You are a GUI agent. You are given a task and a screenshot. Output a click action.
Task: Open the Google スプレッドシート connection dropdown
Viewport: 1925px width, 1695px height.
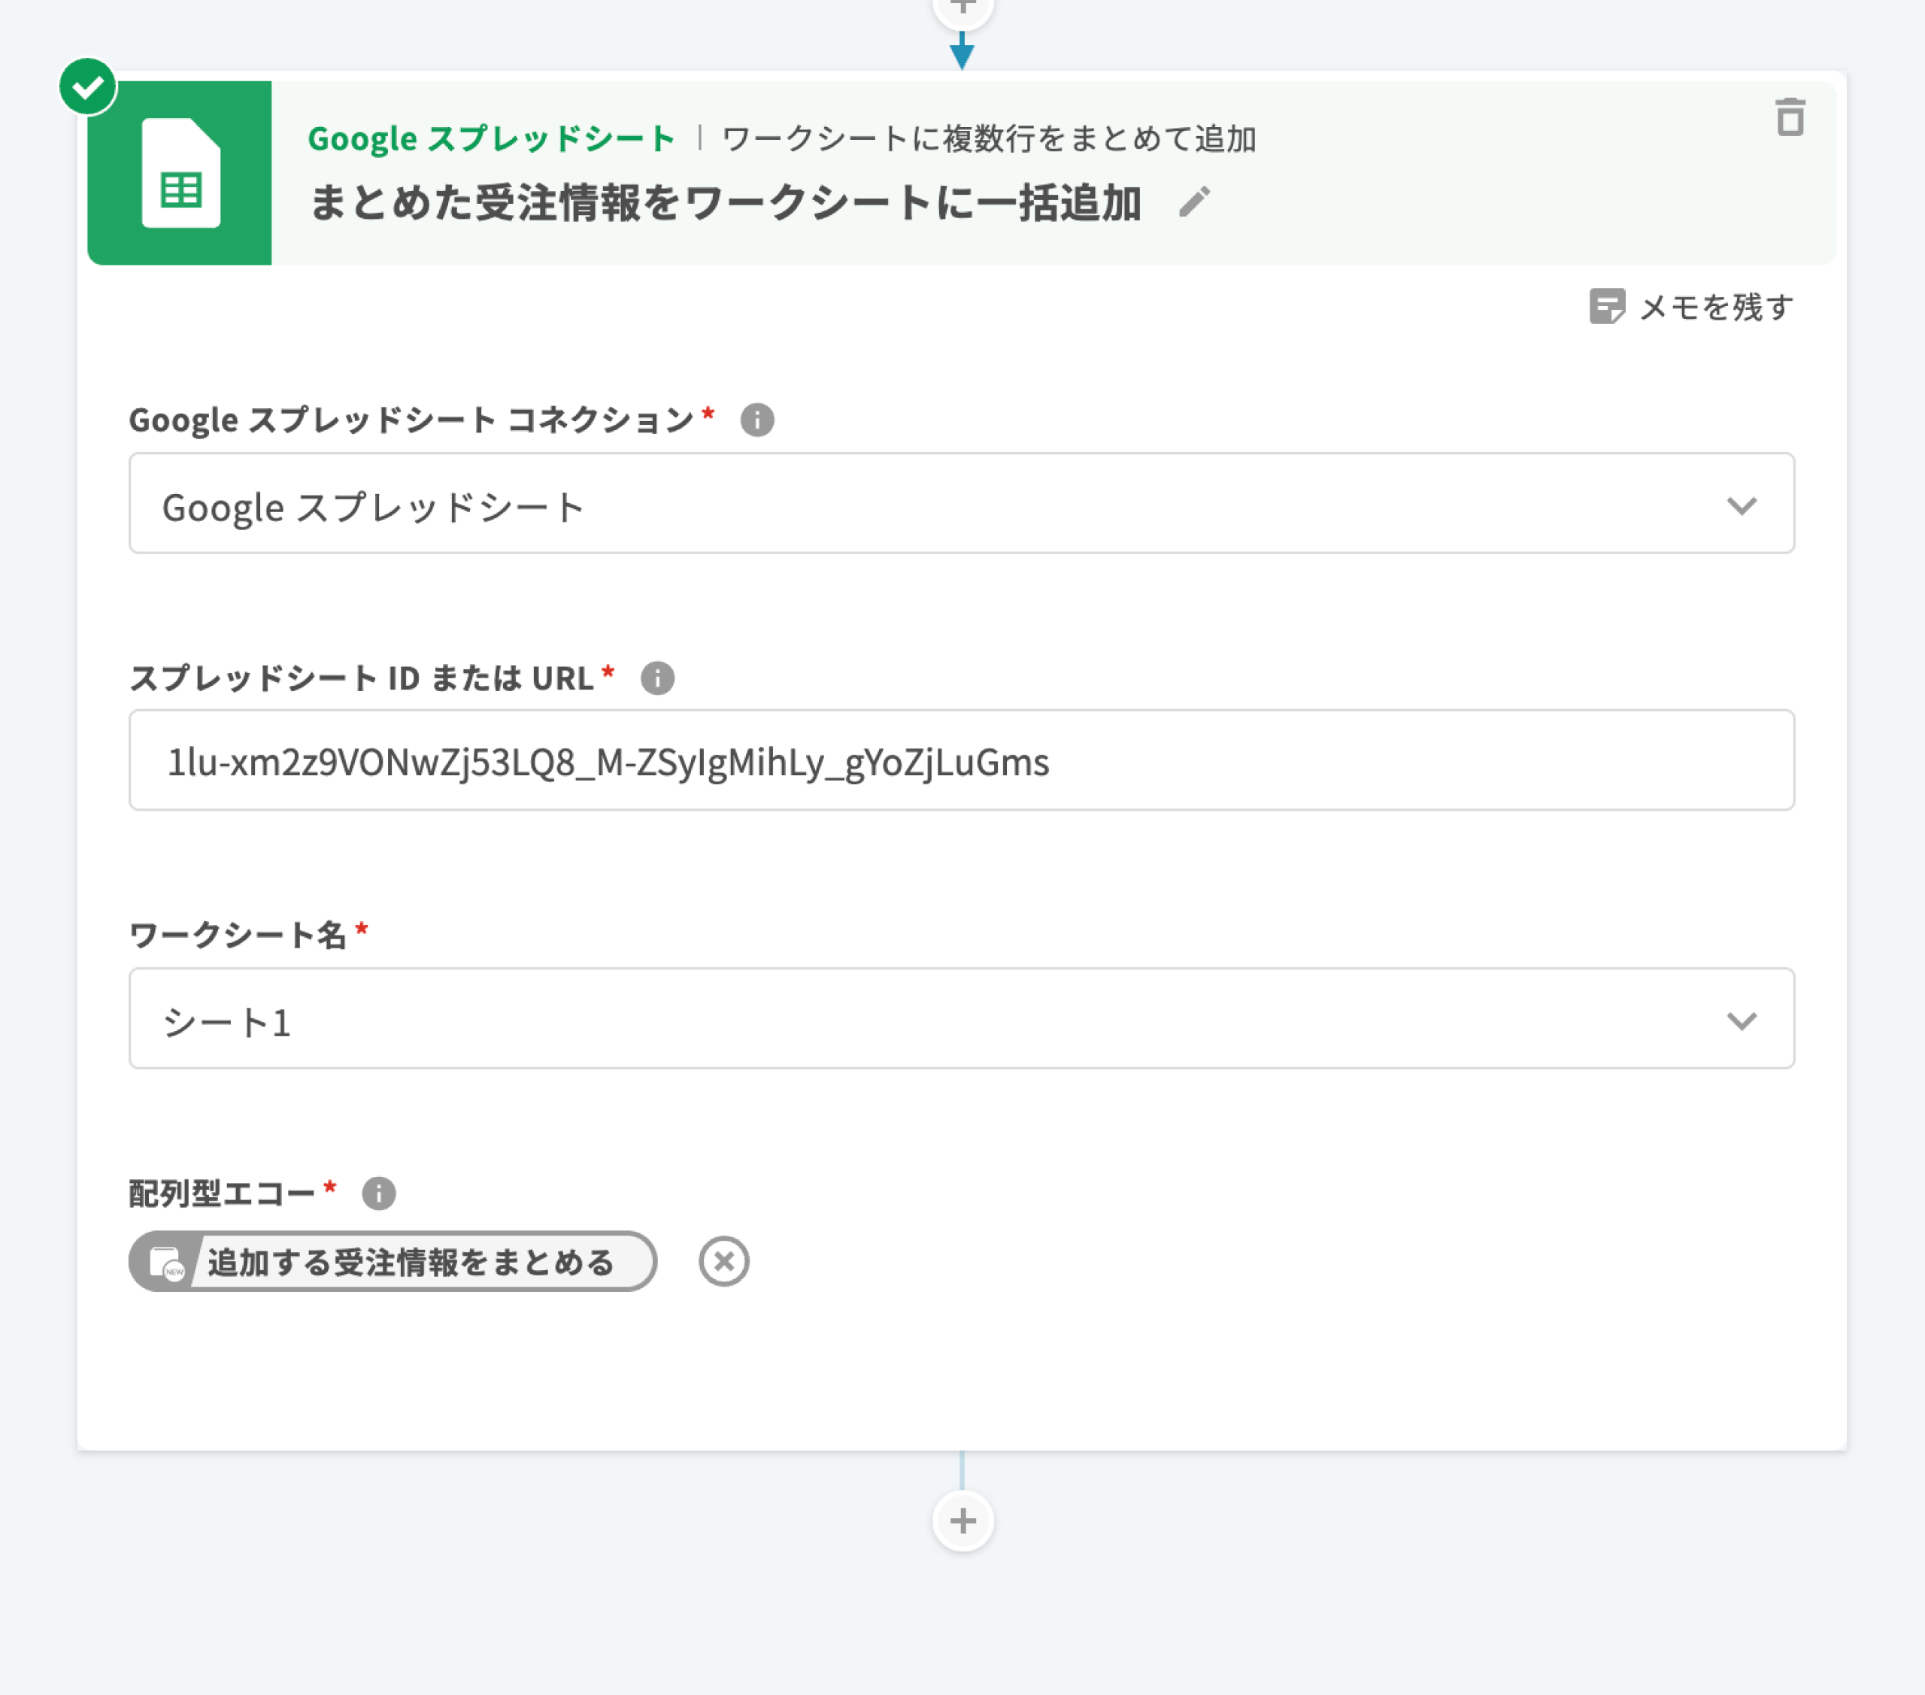point(960,504)
